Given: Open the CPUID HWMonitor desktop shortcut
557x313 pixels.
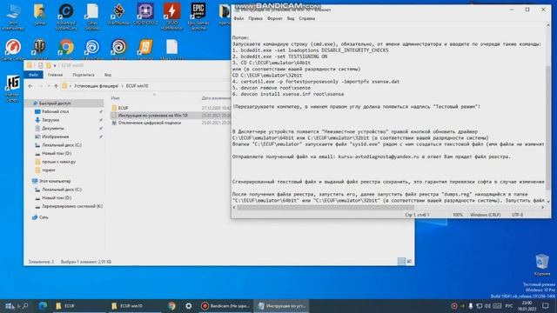Looking at the screenshot, I should tap(172, 17).
